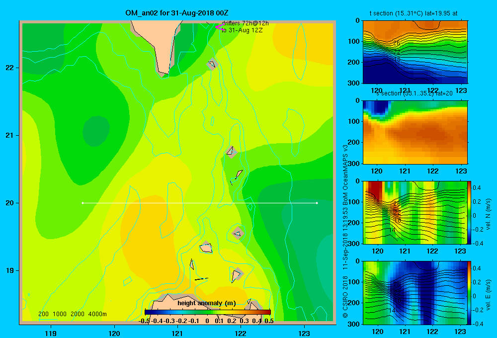Click the 100 depth label of the temperature section
Screen dimensions: 497x338
[354, 41]
